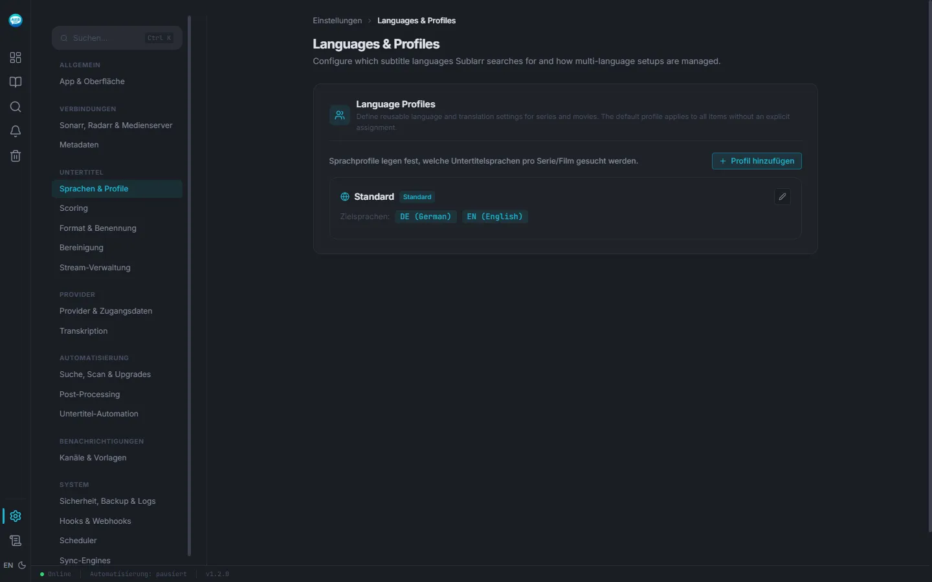Click the globe icon next to Standard
932x582 pixels.
345,197
